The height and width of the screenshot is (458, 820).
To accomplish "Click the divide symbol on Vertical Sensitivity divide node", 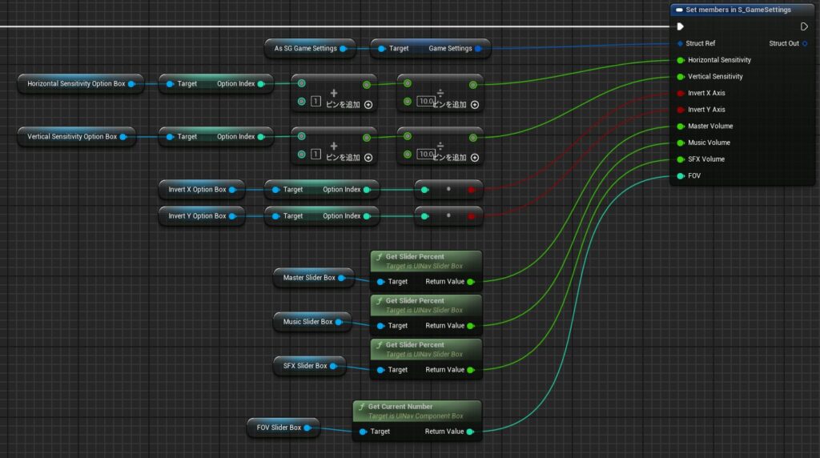I will [440, 146].
